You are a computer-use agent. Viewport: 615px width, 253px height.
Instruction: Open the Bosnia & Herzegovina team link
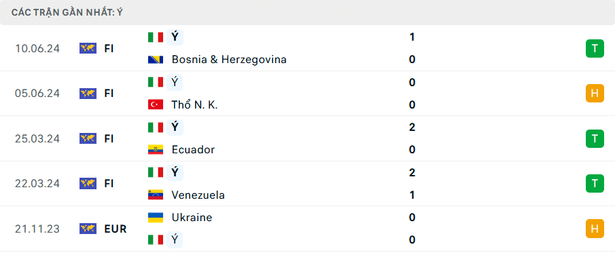click(x=229, y=60)
